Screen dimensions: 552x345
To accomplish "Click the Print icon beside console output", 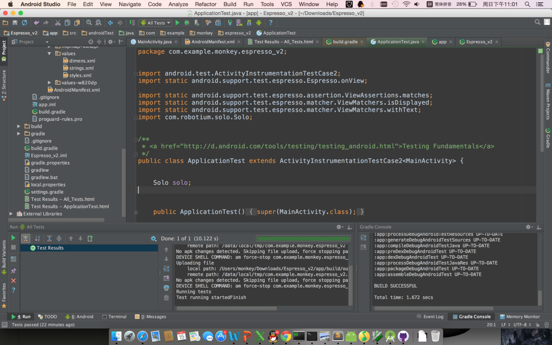I will click(x=166, y=288).
